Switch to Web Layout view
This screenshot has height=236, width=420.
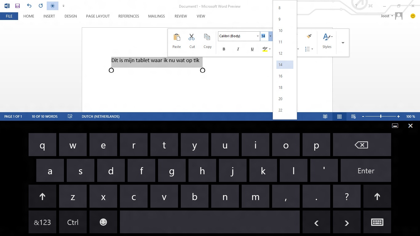354,116
